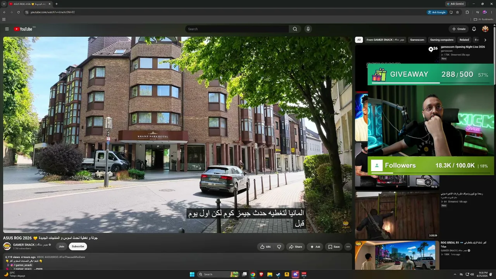496x279 pixels.
Task: Open a new browser tab
Action: pyautogui.click(x=57, y=4)
